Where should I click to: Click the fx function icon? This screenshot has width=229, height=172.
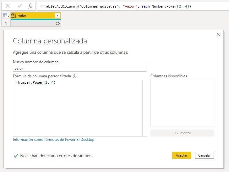(30, 6)
